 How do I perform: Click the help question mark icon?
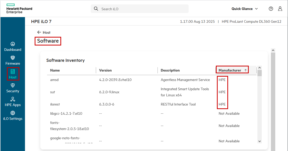click(271, 9)
